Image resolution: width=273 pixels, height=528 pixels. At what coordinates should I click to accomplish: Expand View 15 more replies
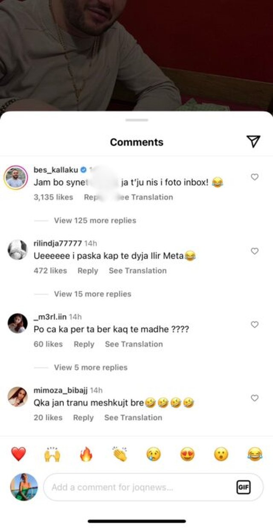(x=93, y=294)
